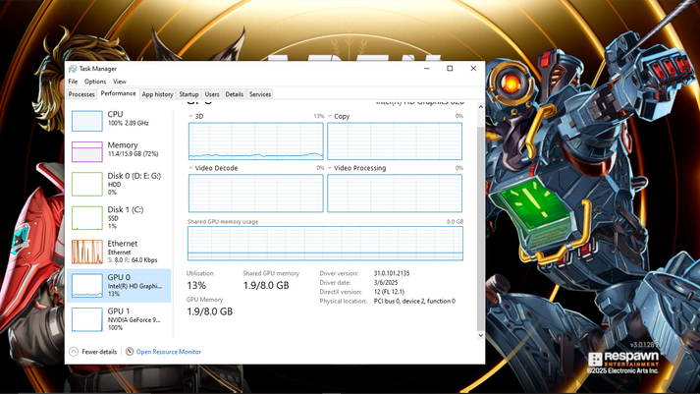The image size is (700, 394).
Task: Click the vertical scrollbar thumb
Action: 480,228
